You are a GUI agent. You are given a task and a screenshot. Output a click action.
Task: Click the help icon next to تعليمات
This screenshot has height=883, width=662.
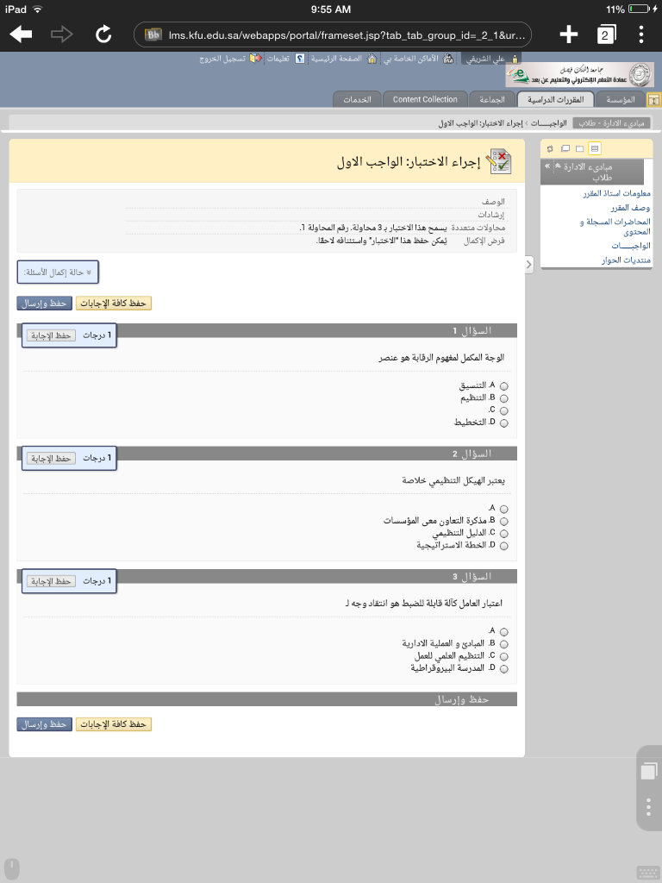(x=300, y=59)
